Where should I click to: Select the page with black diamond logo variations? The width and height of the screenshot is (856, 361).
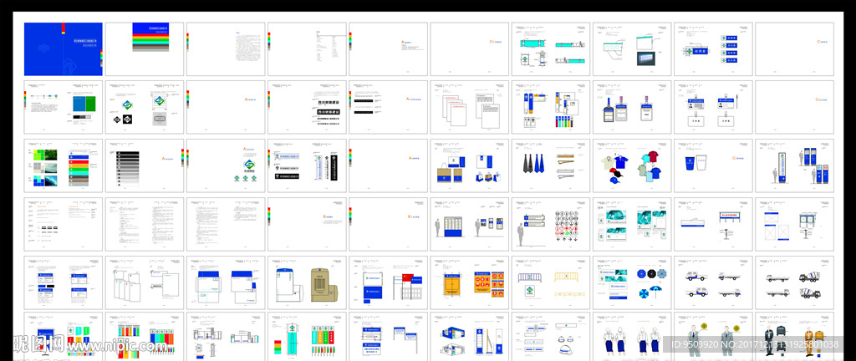click(145, 108)
